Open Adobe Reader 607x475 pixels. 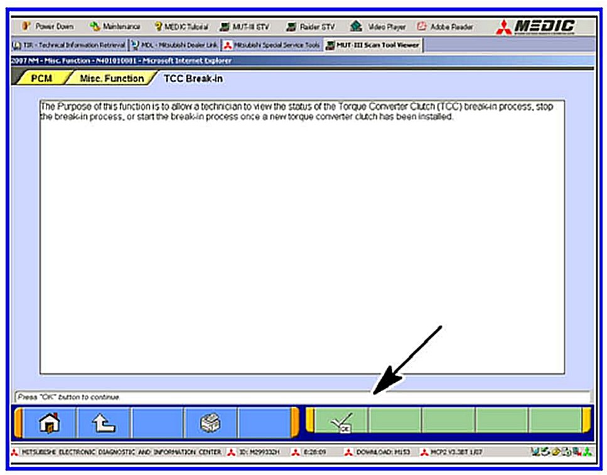446,27
